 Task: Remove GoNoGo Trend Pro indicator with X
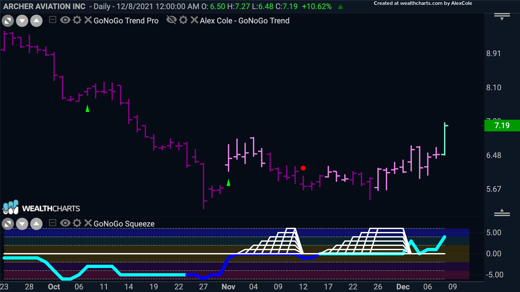click(88, 20)
